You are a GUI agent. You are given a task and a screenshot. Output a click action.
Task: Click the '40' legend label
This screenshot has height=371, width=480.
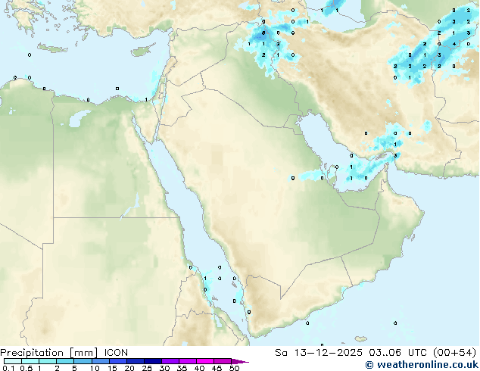click(x=199, y=368)
